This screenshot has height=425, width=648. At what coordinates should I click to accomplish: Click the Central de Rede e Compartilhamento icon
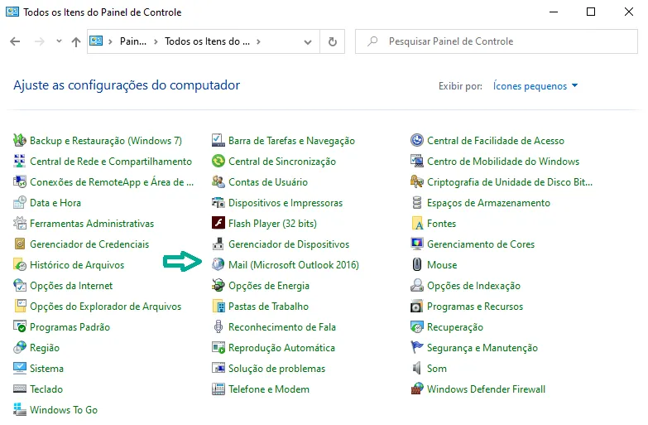(19, 161)
